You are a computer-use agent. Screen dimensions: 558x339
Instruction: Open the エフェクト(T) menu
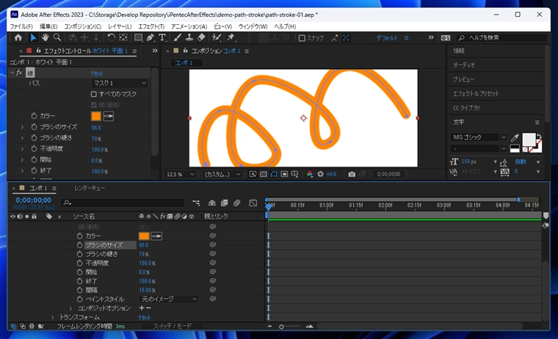[x=151, y=26]
